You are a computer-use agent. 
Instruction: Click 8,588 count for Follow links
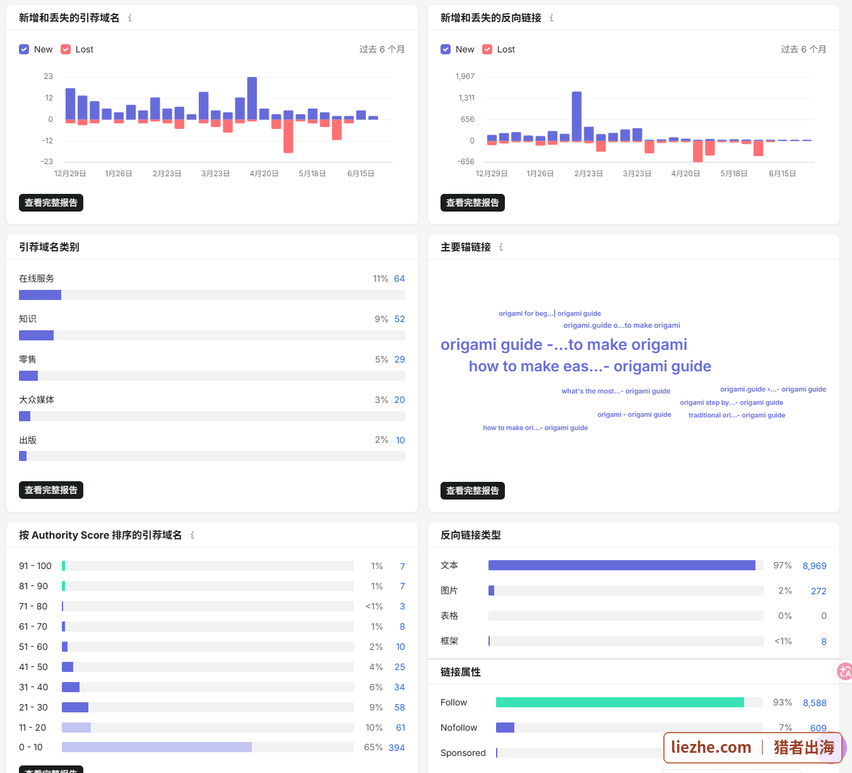[x=814, y=703]
